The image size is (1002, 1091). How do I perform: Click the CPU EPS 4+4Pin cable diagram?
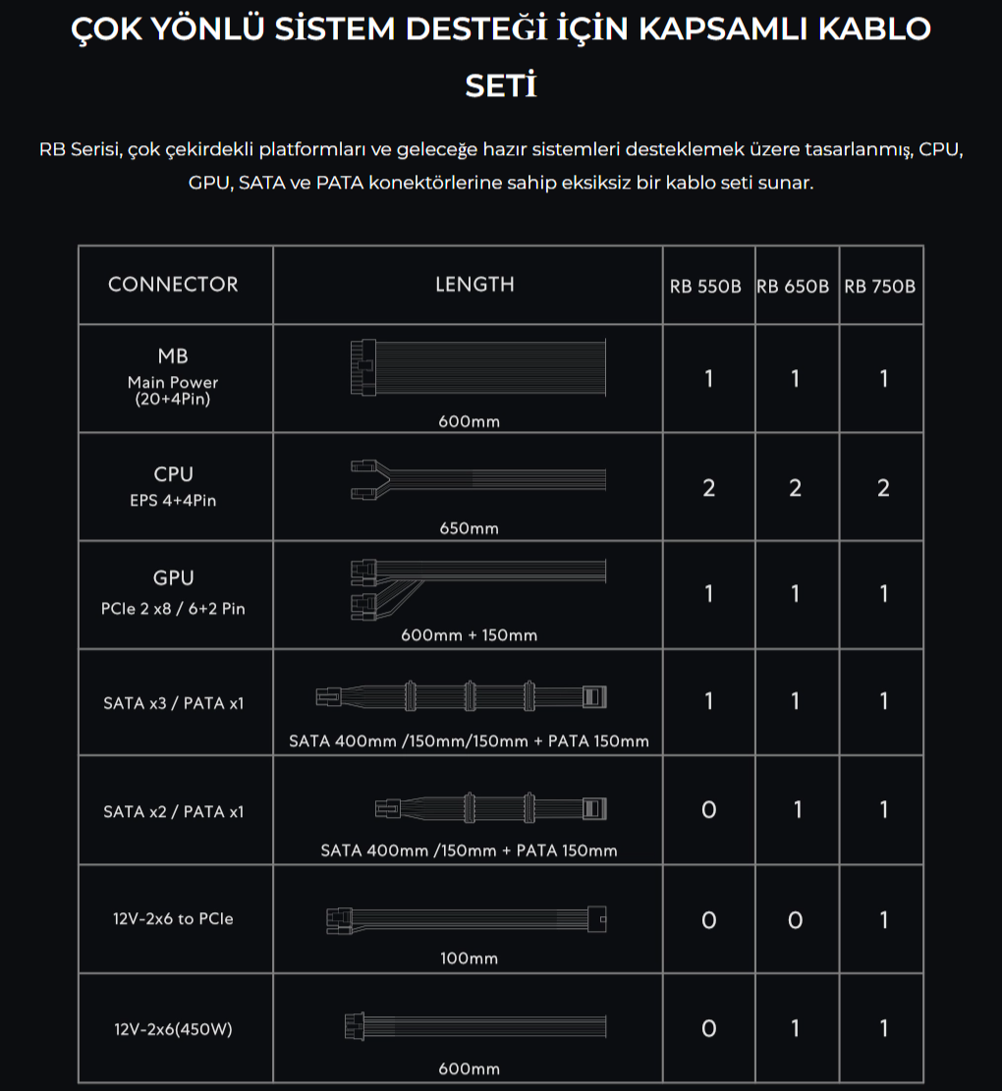(478, 479)
